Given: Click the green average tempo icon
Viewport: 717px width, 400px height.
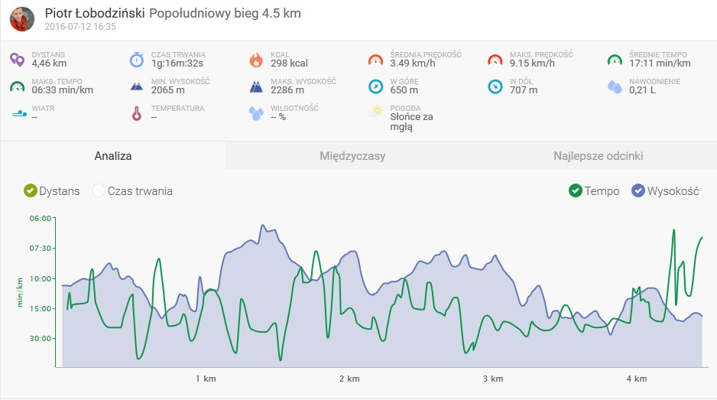Looking at the screenshot, I should [x=615, y=60].
